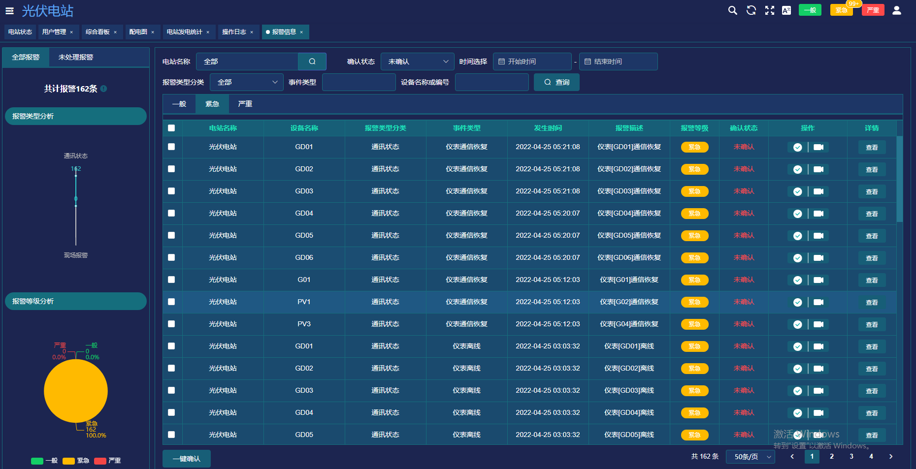The width and height of the screenshot is (916, 469).
Task: Click the 一键确认 button
Action: coord(187,459)
